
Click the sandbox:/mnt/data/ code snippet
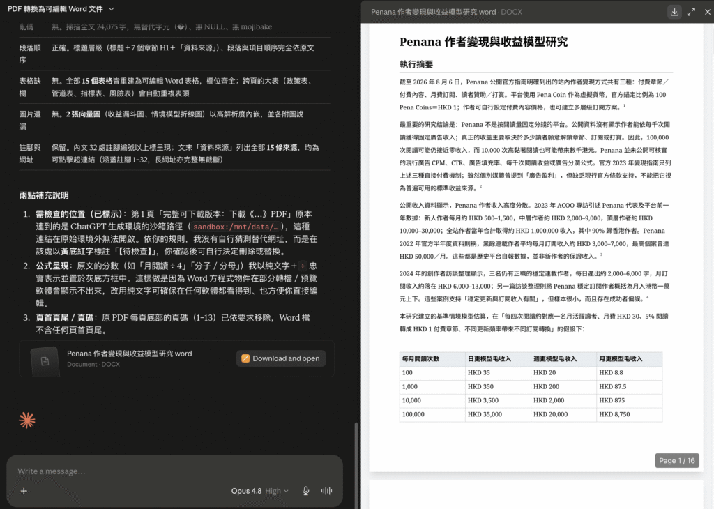236,227
